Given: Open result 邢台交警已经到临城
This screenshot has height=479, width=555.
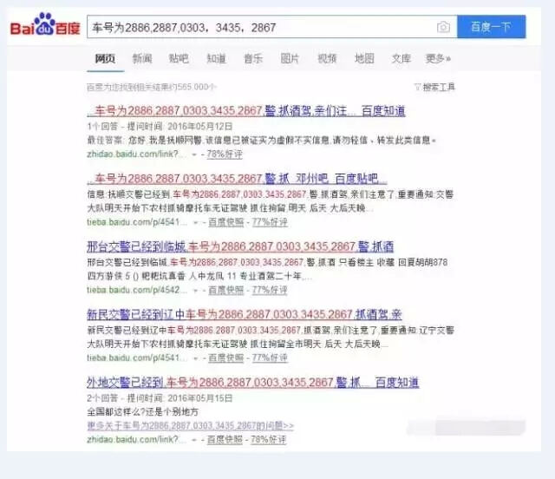Looking at the screenshot, I should point(240,246).
